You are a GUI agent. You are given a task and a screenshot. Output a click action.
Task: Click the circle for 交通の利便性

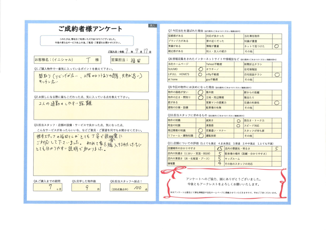click(276, 103)
